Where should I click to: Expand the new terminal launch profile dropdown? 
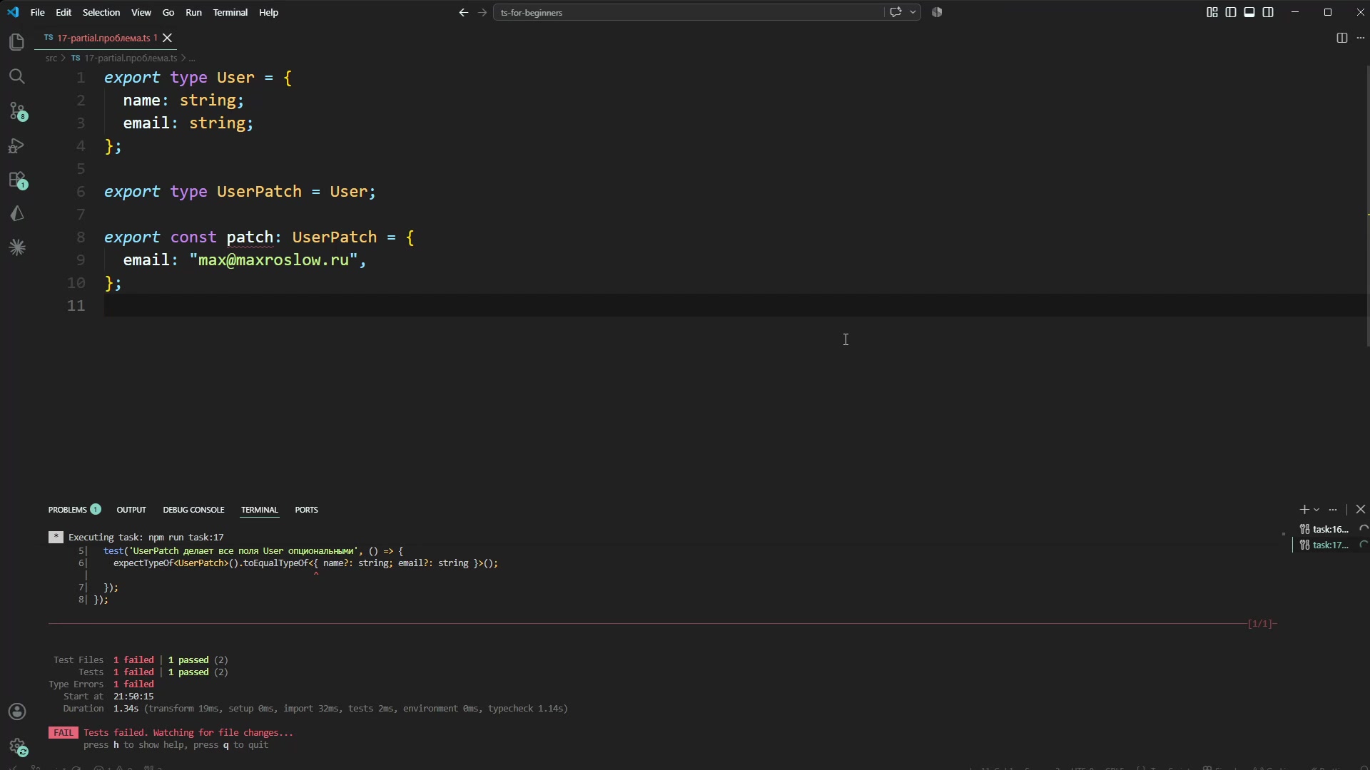click(x=1316, y=510)
